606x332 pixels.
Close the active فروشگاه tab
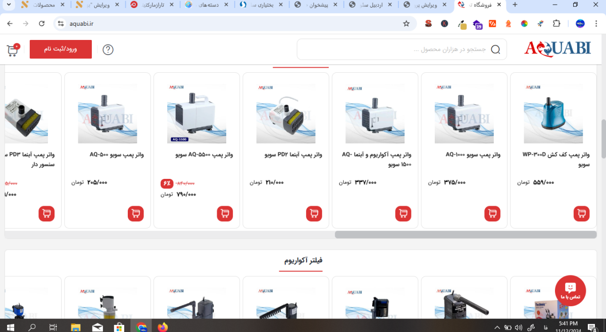point(499,5)
